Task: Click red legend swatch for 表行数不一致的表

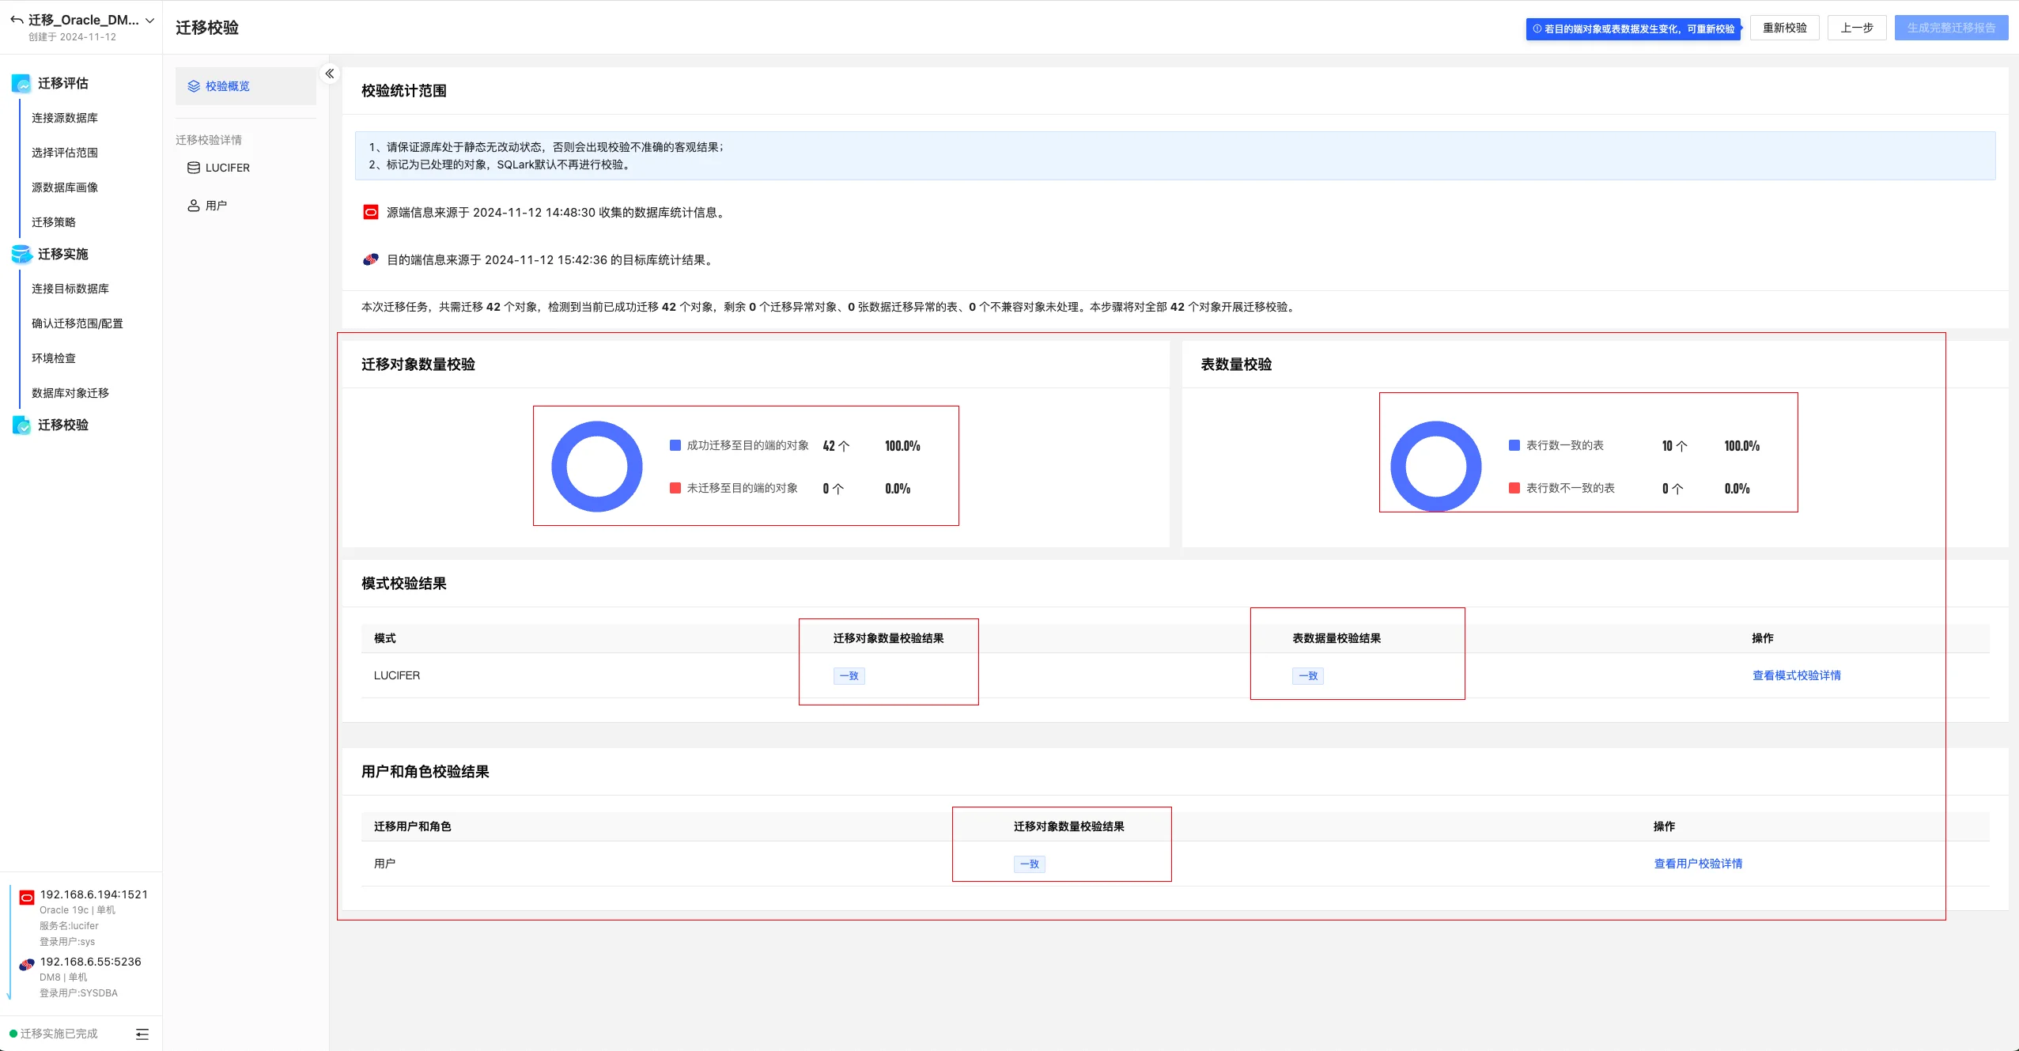Action: 1514,488
